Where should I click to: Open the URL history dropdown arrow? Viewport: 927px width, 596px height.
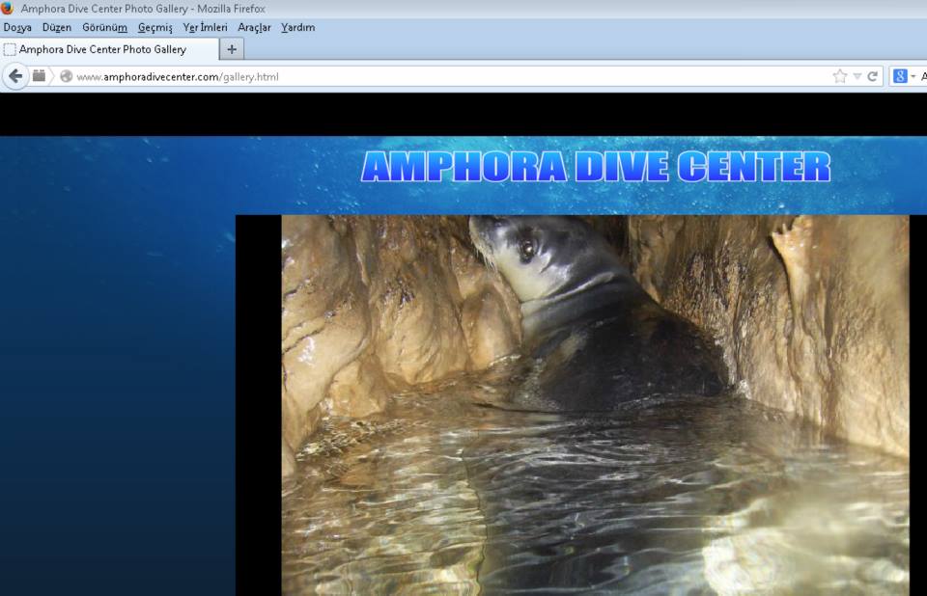click(x=857, y=76)
